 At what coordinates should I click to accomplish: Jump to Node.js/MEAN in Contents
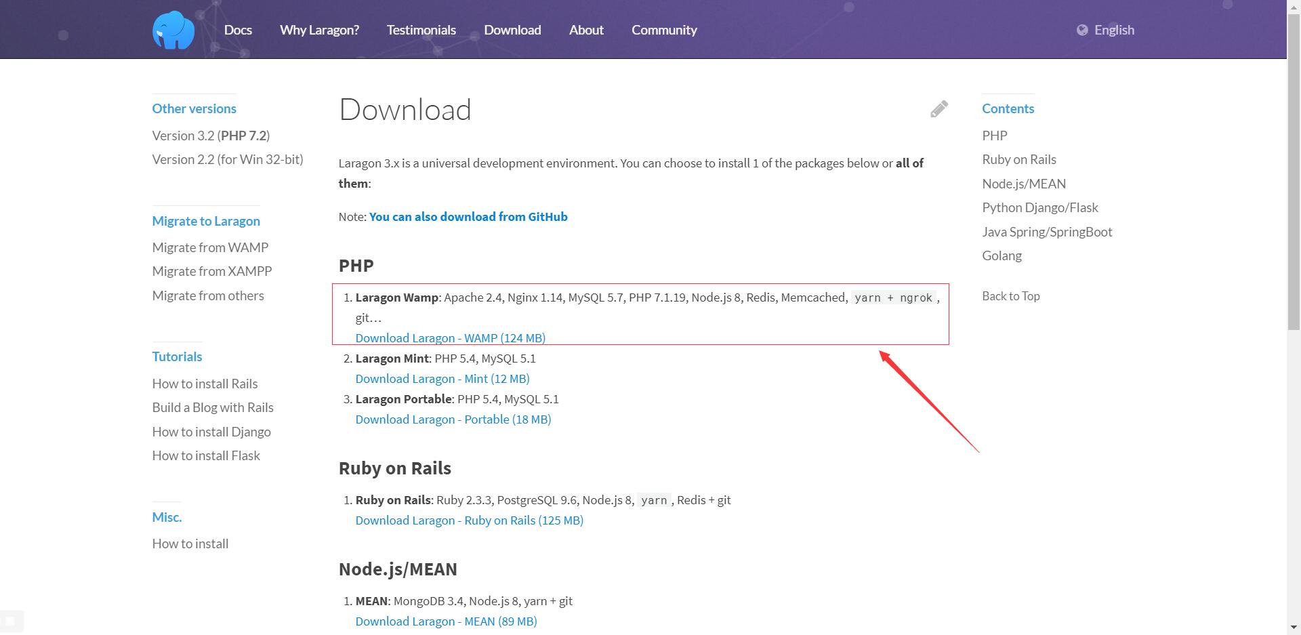pos(1024,184)
